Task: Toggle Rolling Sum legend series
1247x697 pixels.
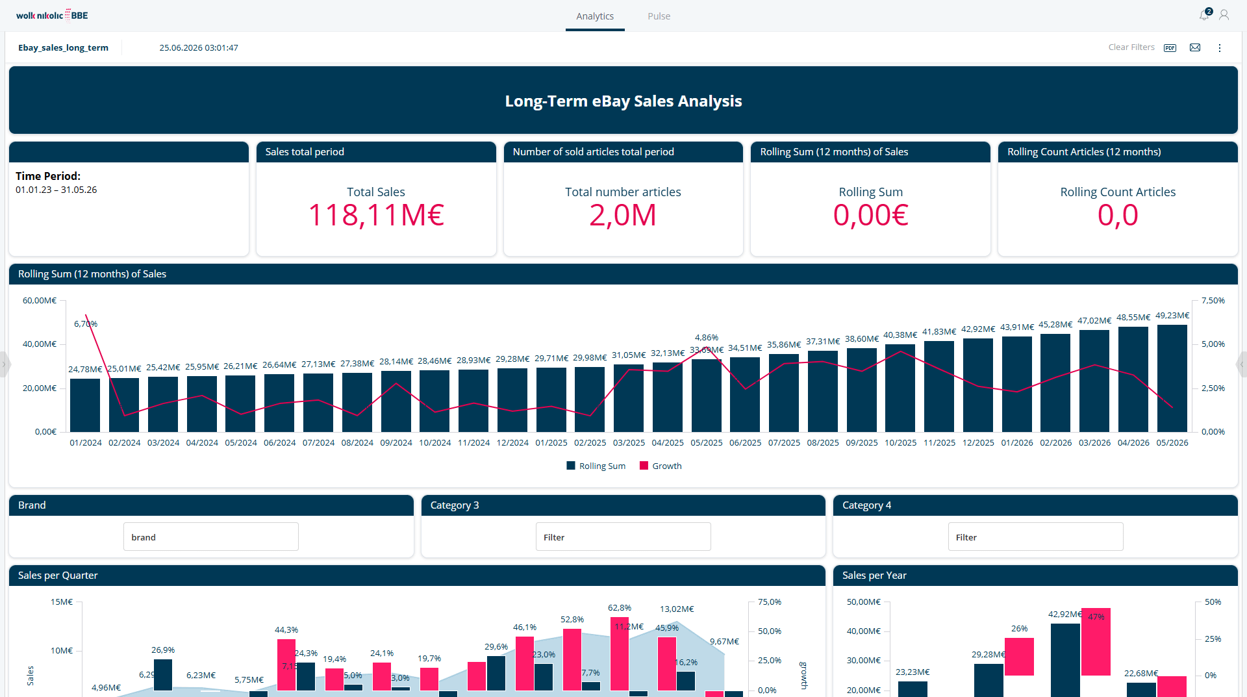Action: point(596,466)
